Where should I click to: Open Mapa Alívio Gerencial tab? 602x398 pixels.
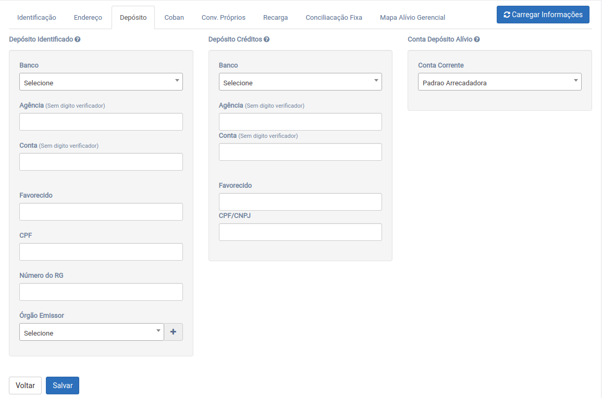tap(412, 18)
